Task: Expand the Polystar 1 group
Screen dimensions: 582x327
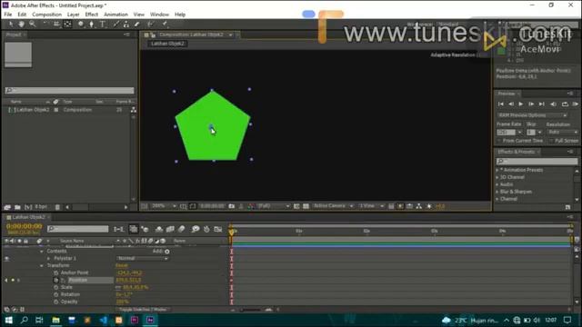Action: [48, 258]
